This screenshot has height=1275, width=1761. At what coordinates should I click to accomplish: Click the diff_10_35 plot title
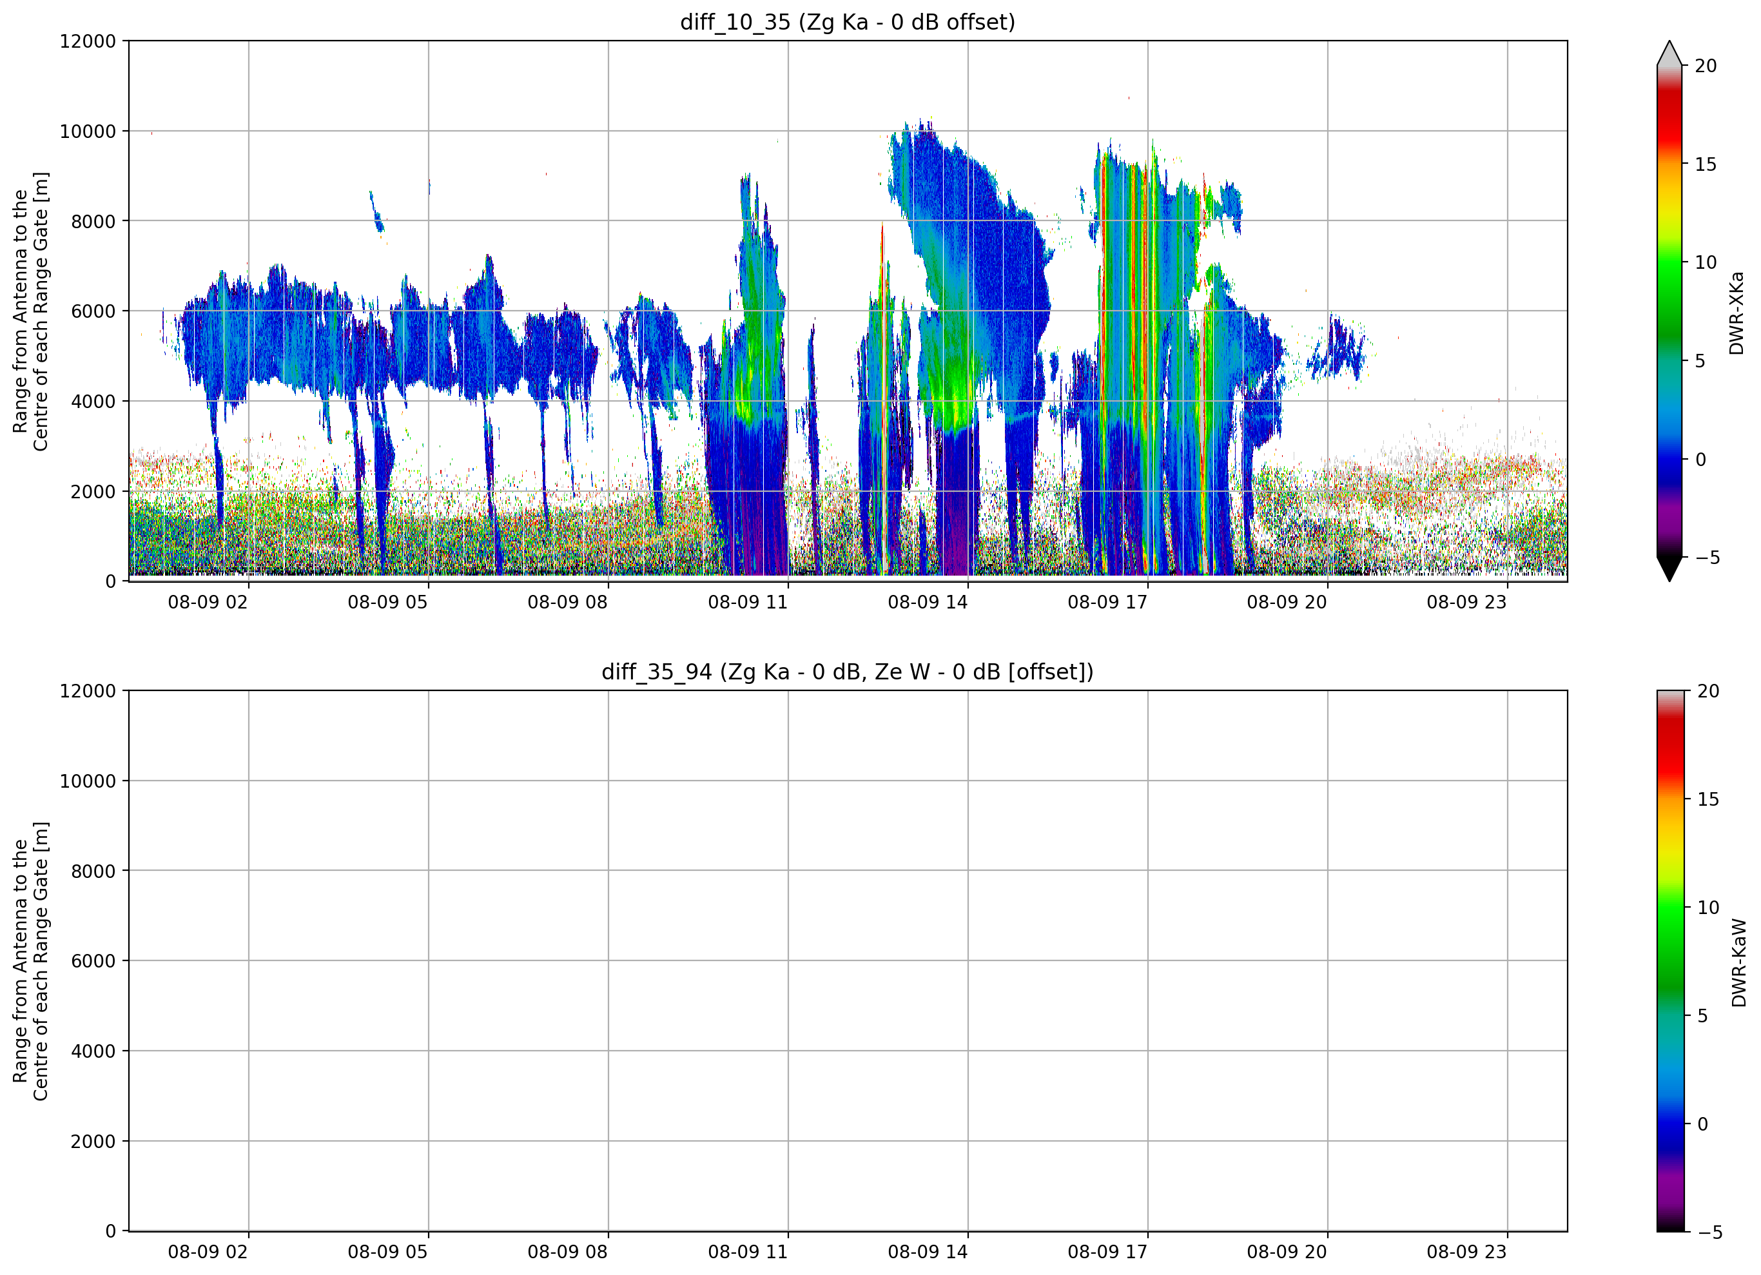(847, 22)
